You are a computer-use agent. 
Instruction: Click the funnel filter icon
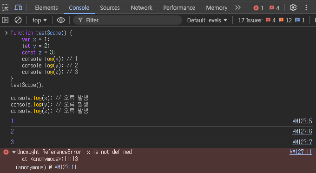[80, 20]
